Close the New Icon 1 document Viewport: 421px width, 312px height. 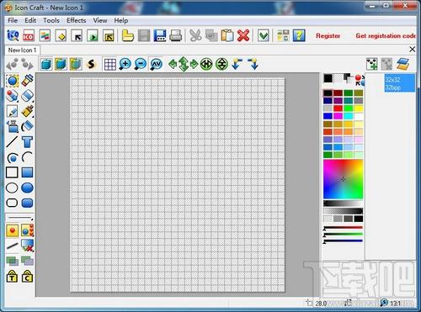pos(412,50)
